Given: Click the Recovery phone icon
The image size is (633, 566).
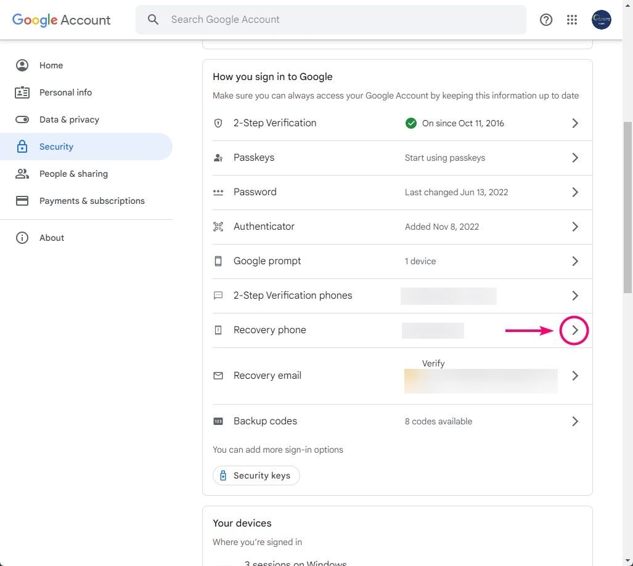Looking at the screenshot, I should pos(218,330).
